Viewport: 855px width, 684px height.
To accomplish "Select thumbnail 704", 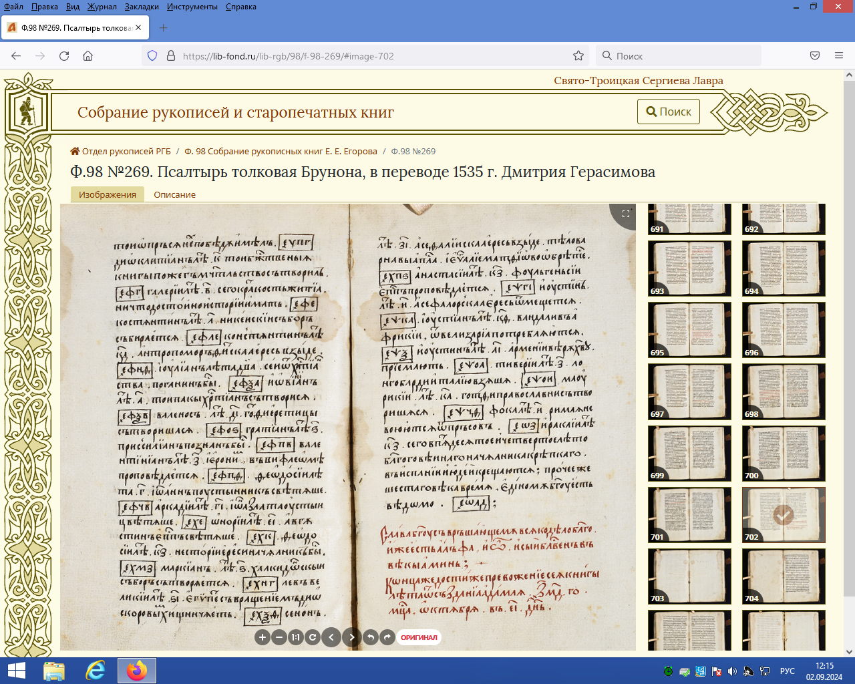I will point(784,576).
